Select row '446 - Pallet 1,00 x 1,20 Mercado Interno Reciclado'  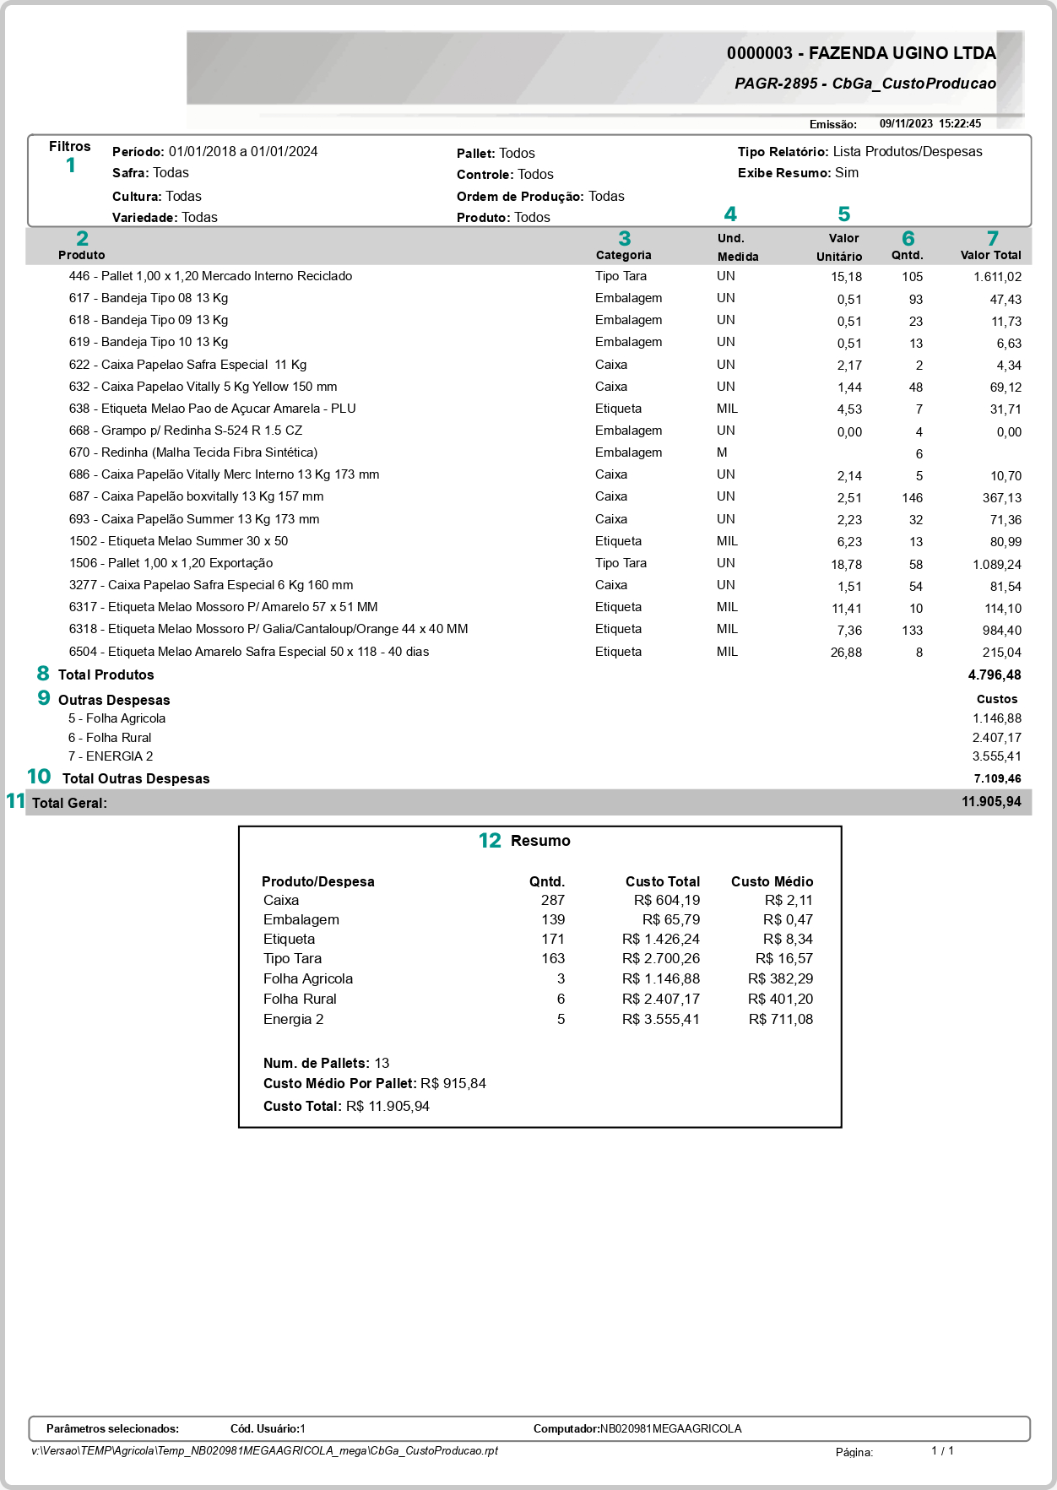tap(211, 276)
